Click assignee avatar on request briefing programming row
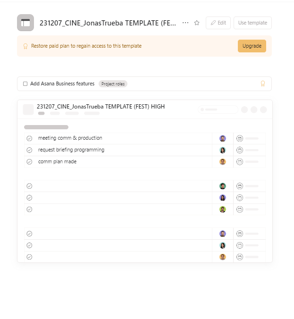Viewport: 294px width, 319px height. [x=223, y=150]
